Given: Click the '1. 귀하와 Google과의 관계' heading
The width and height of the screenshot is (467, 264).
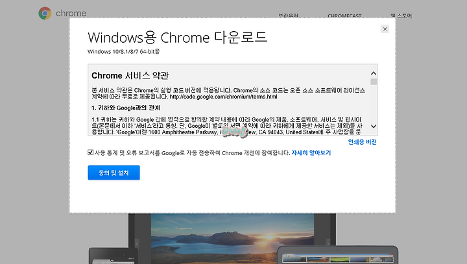Looking at the screenshot, I should tap(126, 108).
